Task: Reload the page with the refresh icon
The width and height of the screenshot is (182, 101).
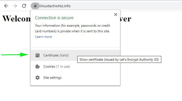Action: pos(24,6)
